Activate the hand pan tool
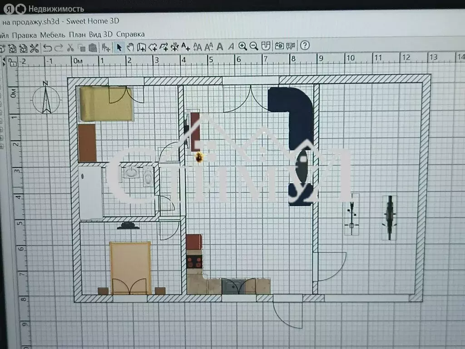Image resolution: width=465 pixels, height=349 pixels. [x=130, y=47]
